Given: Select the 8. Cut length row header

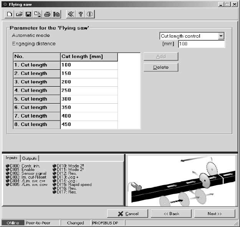Looking at the screenshot, I should pyautogui.click(x=37, y=124).
